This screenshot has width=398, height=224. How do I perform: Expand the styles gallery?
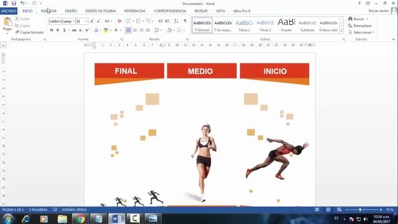[x=341, y=31]
